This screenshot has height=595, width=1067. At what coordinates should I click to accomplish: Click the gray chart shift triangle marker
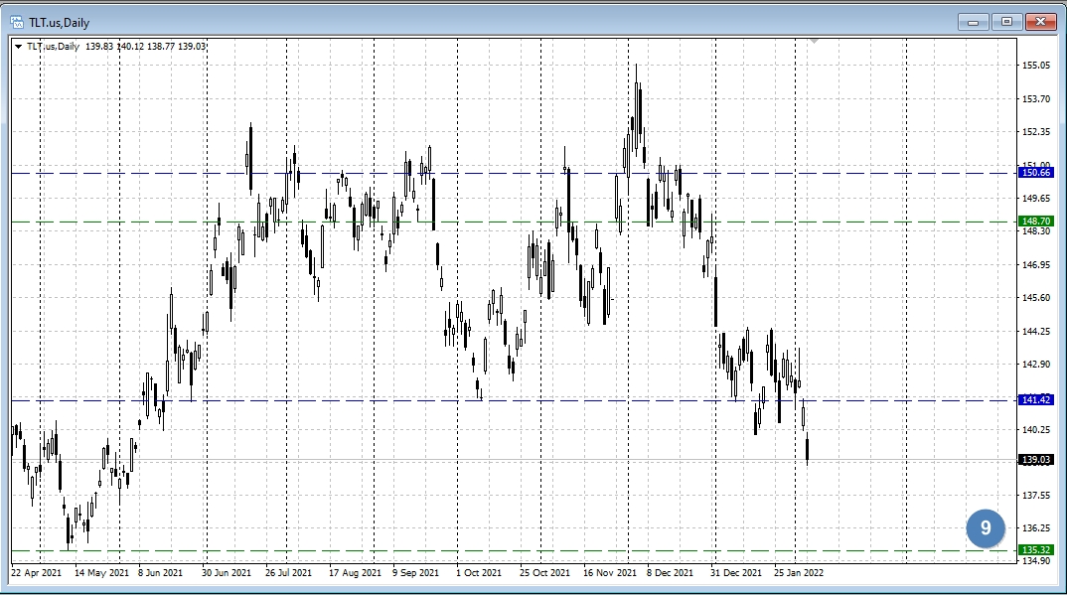pos(815,42)
